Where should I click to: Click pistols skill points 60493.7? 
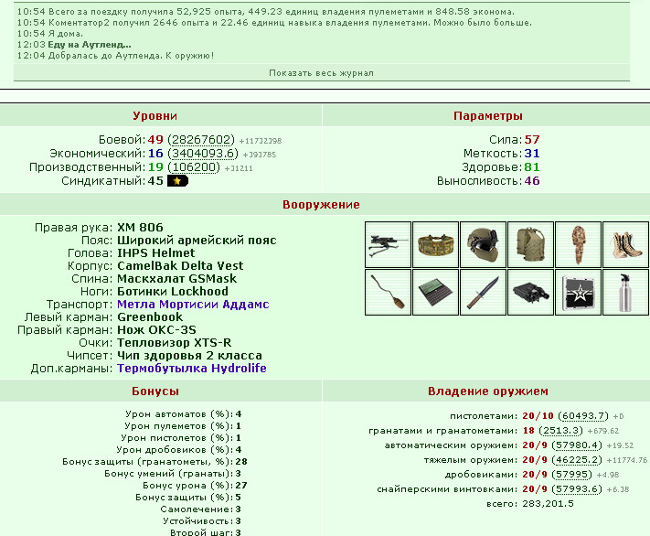[x=583, y=416]
